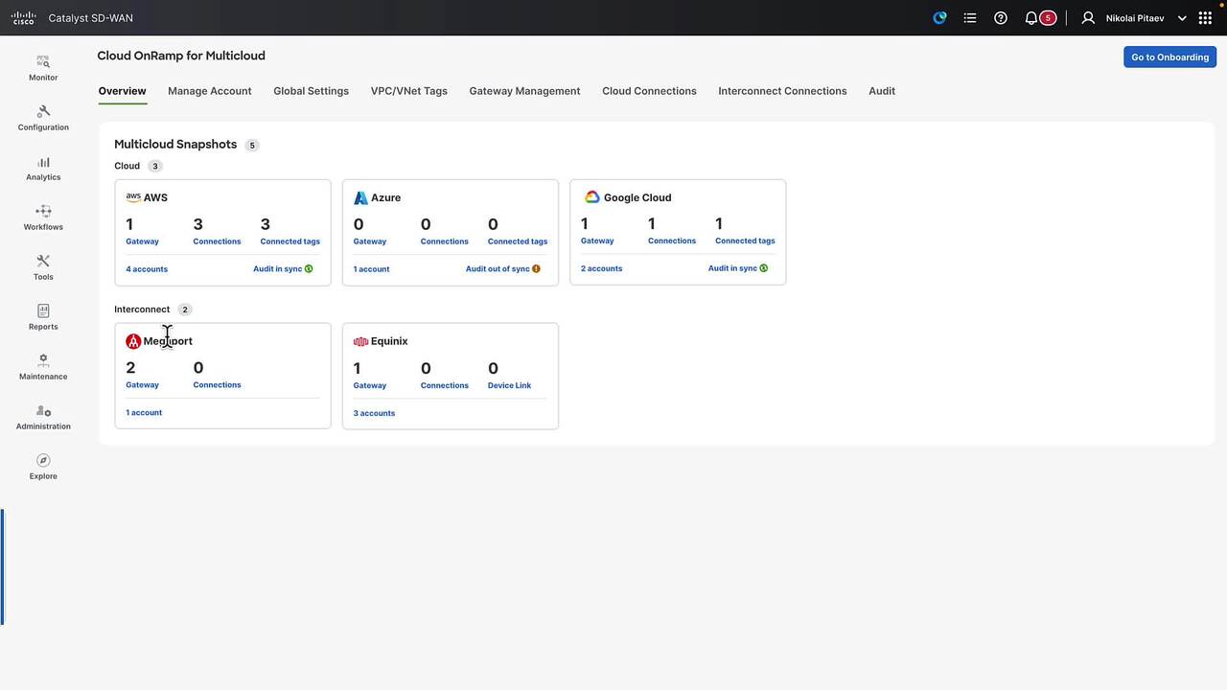Click the notification count badge 5
Viewport: 1227px width, 690px height.
point(1048,17)
